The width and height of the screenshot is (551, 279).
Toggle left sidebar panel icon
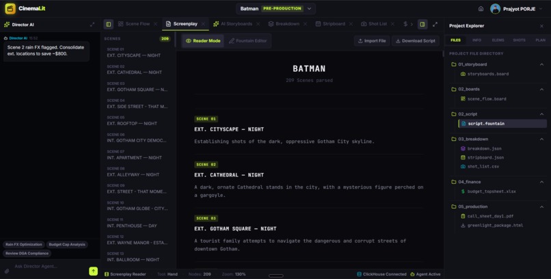[x=109, y=24]
